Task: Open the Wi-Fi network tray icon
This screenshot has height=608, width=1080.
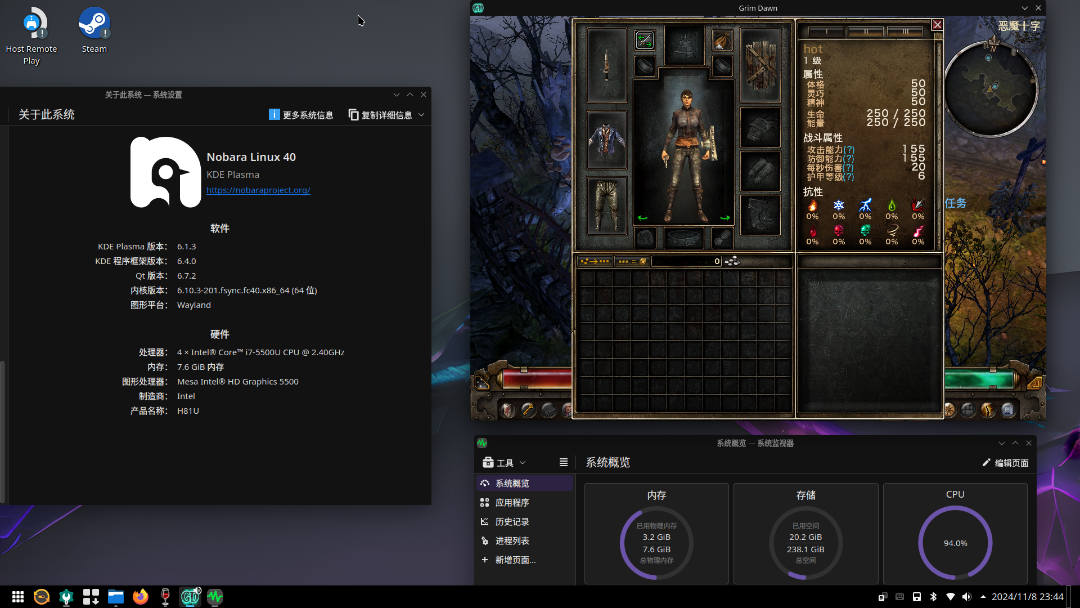Action: (950, 597)
